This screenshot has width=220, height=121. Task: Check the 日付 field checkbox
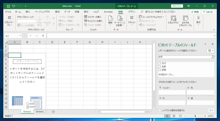pyautogui.click(x=160, y=63)
